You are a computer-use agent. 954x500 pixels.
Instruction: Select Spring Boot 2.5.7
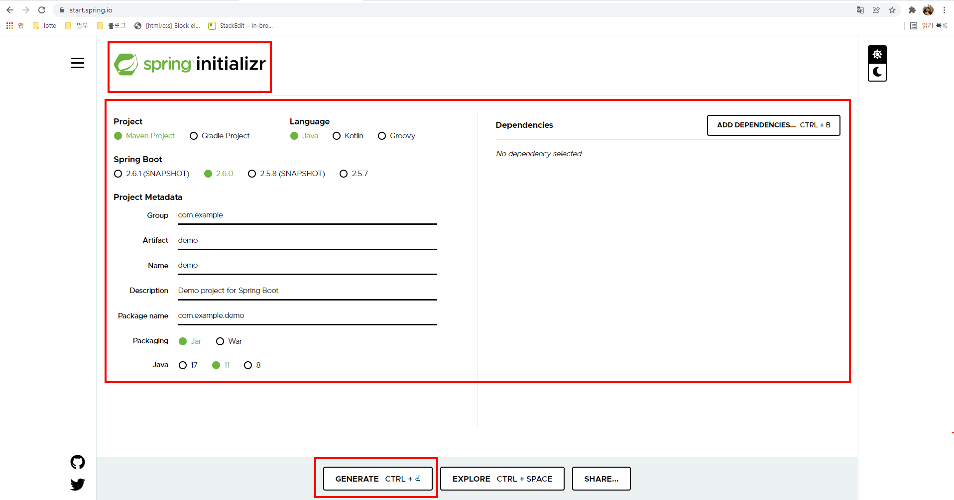pyautogui.click(x=354, y=174)
